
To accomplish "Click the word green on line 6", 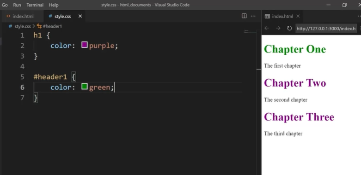I will tap(99, 87).
